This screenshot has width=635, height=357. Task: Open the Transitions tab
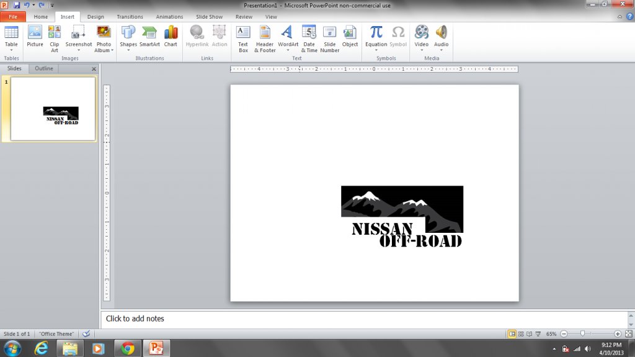130,17
